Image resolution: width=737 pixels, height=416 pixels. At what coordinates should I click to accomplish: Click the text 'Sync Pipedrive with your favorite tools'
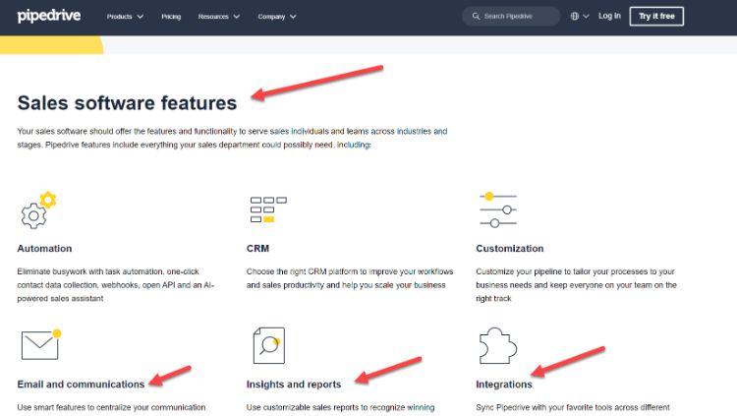(x=541, y=407)
